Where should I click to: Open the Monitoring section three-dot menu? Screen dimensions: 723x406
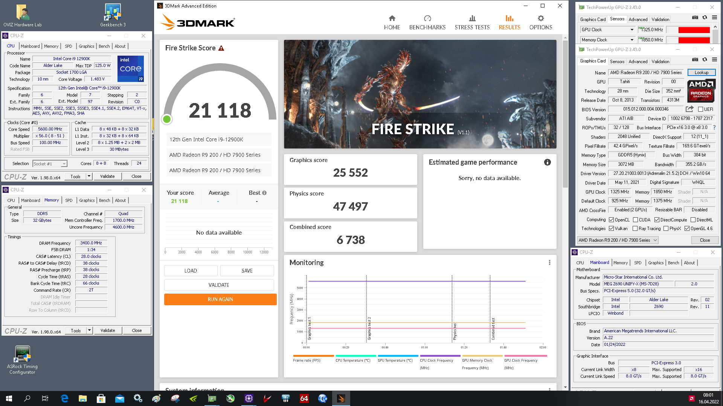tap(549, 262)
